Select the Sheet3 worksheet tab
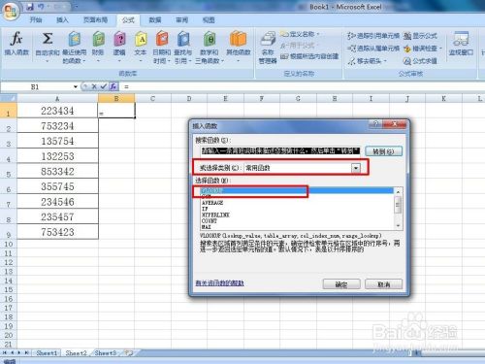 [106, 352]
